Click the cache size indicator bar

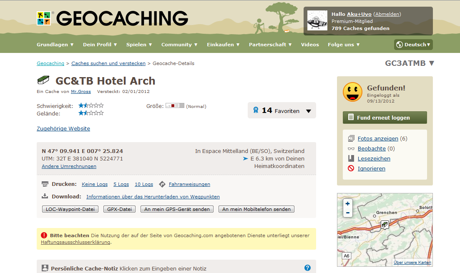[x=175, y=105]
